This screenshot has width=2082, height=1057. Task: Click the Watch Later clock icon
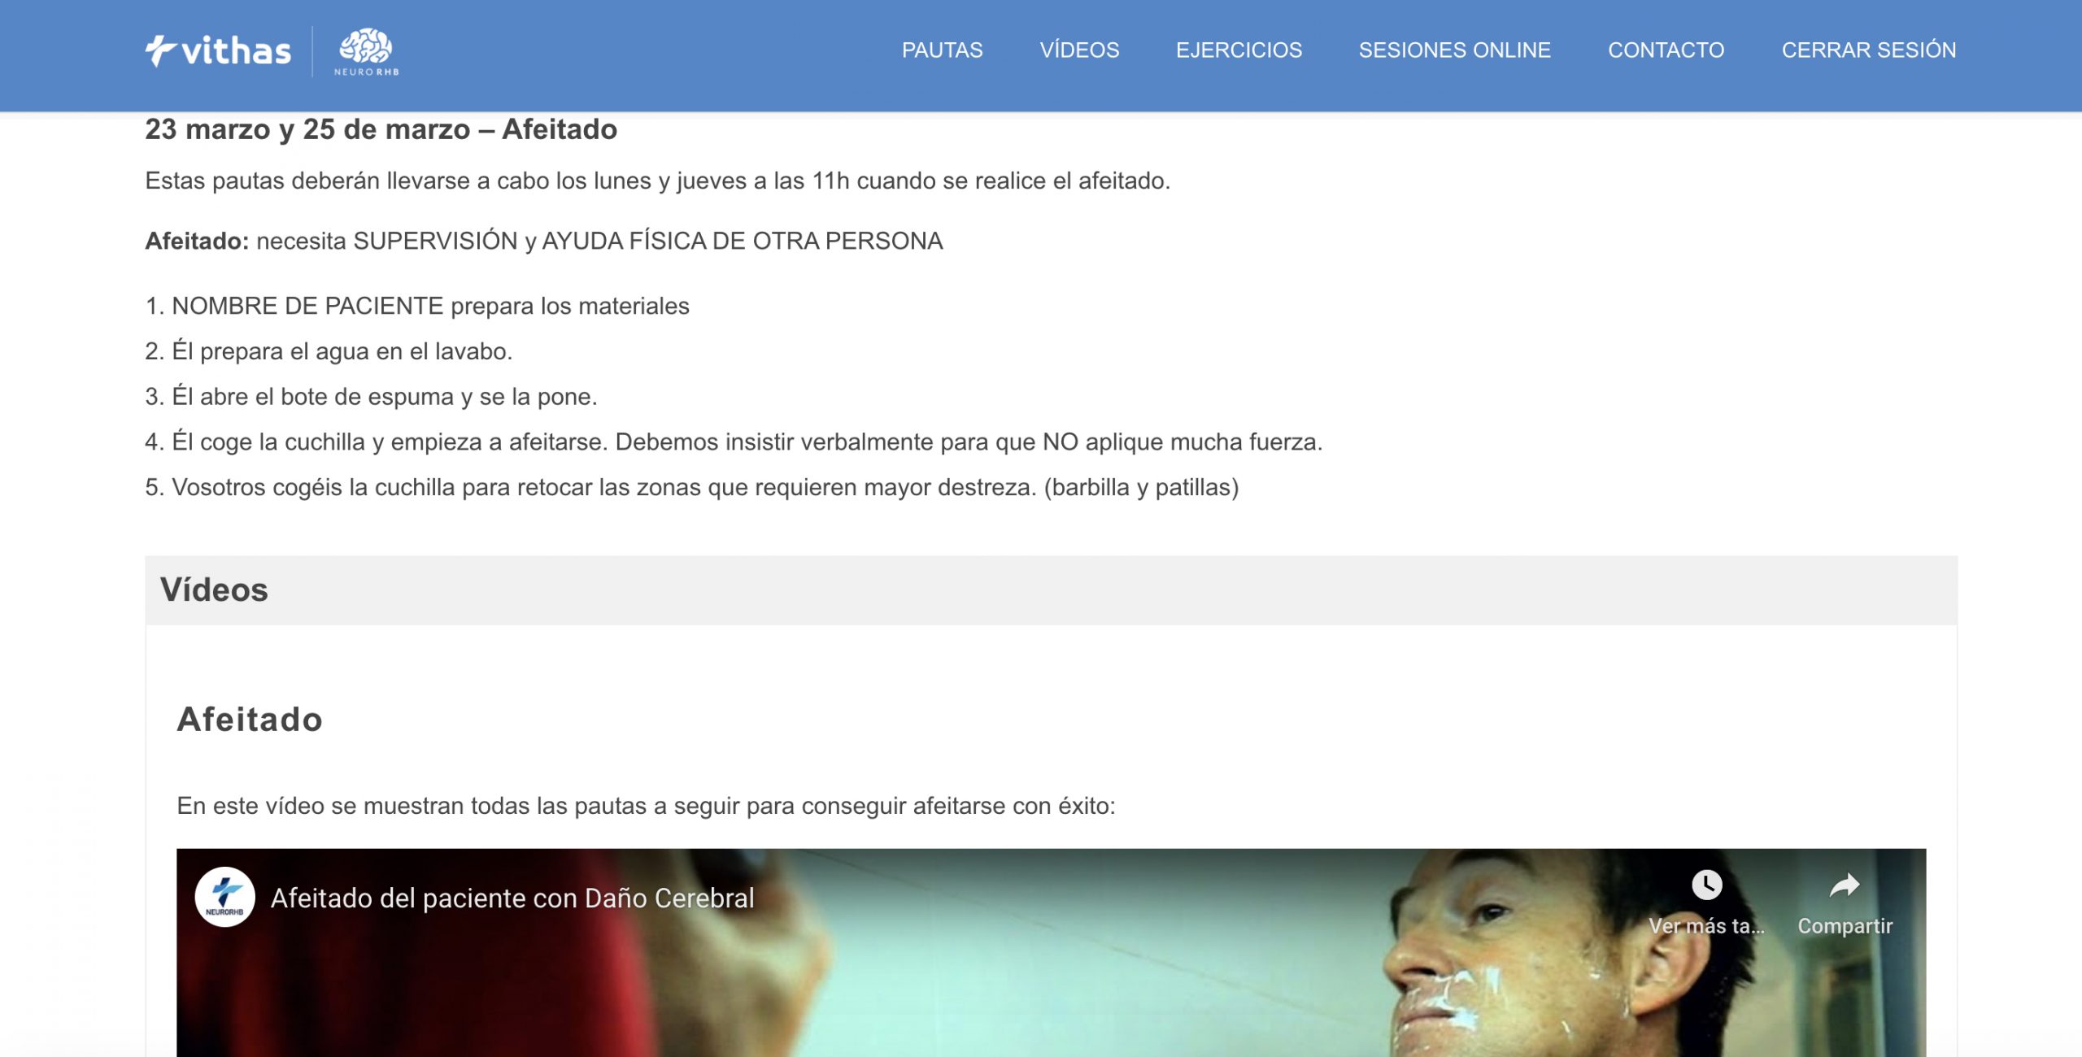click(x=1706, y=885)
